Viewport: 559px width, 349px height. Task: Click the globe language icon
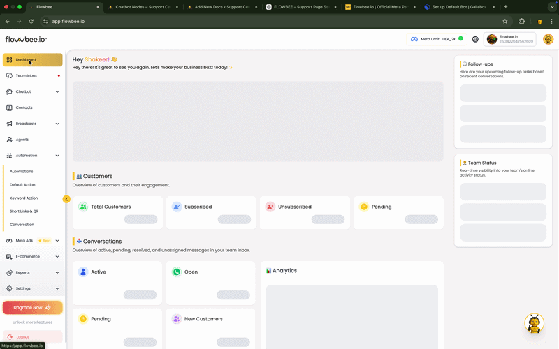[475, 39]
